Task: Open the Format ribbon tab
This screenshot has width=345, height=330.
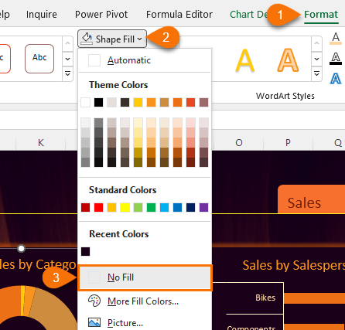Action: click(x=321, y=15)
